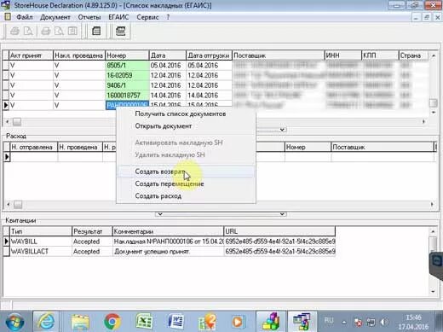Switch to Word in the taskbar

[x=175, y=322]
